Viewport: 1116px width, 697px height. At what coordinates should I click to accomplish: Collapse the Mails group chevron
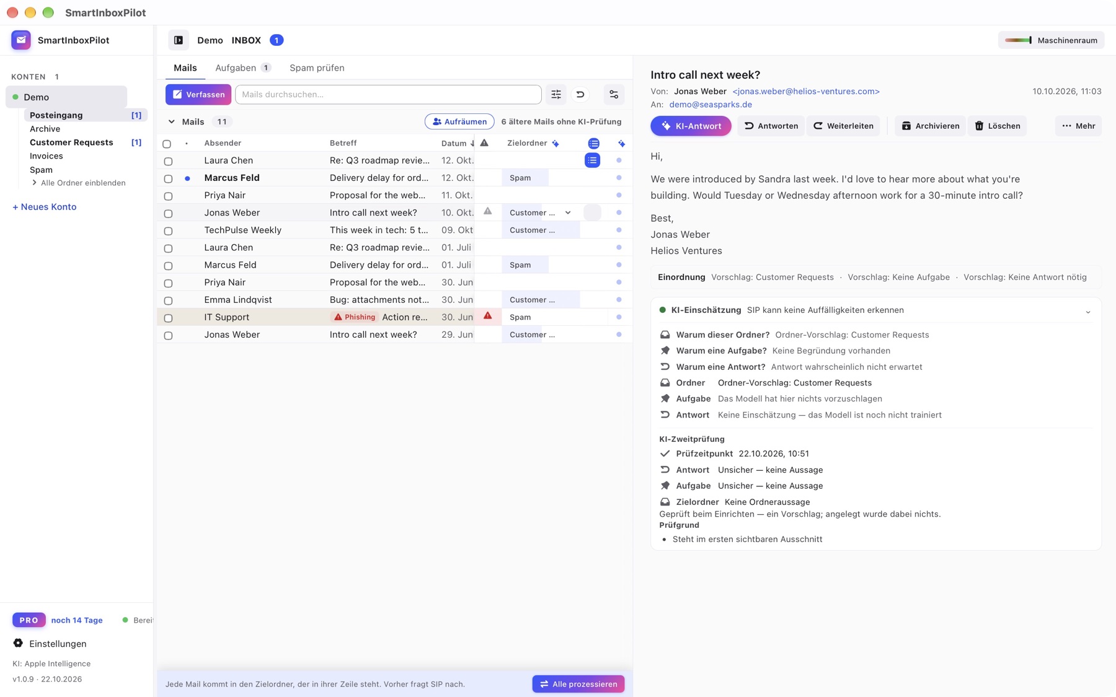(x=172, y=122)
